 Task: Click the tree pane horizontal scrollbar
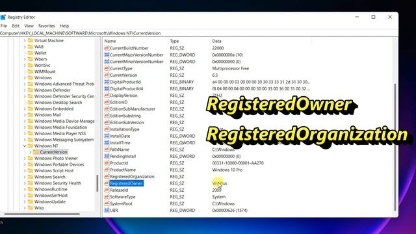42,214
